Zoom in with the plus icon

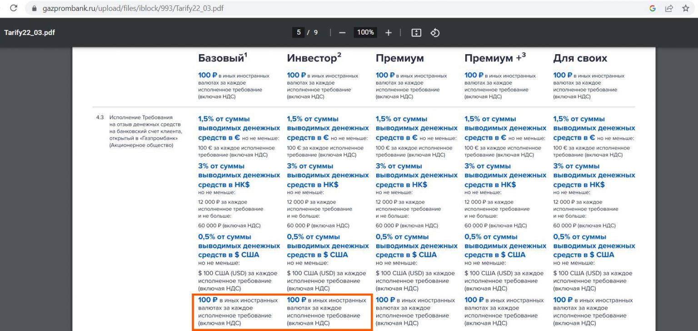[x=389, y=33]
